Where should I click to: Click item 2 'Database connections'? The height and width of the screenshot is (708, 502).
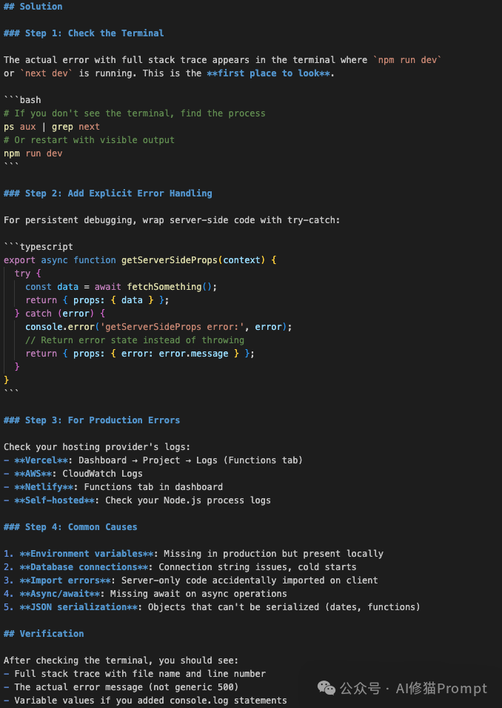click(180, 566)
